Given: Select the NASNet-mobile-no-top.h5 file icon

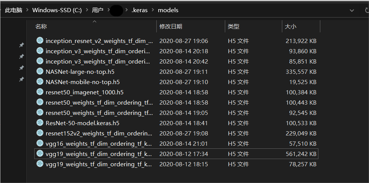Looking at the screenshot, I should point(40,82).
